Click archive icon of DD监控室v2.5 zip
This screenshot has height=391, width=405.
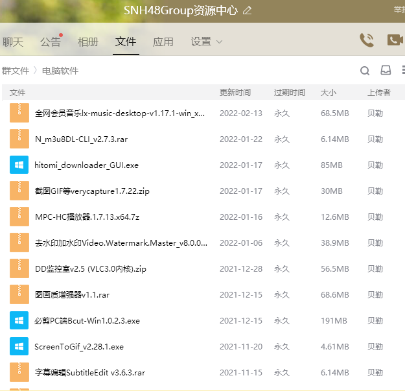(x=19, y=268)
